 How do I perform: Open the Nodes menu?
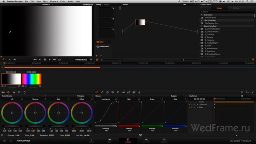click(70, 1)
